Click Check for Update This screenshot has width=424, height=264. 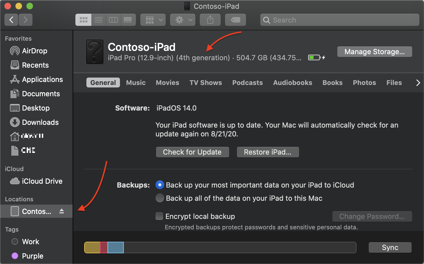point(192,152)
